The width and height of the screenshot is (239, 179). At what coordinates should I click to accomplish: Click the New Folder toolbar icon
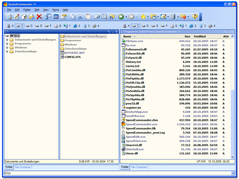tap(64, 17)
